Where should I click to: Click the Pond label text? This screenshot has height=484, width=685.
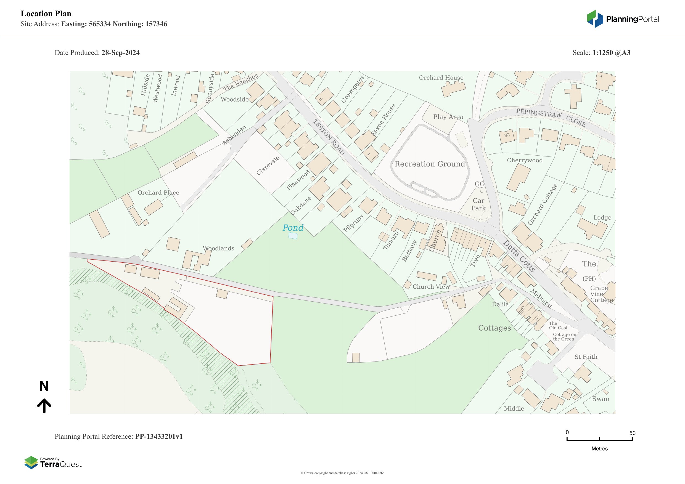[293, 228]
